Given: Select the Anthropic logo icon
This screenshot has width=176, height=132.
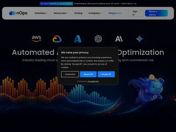Looking at the screenshot, I should coord(119,39).
